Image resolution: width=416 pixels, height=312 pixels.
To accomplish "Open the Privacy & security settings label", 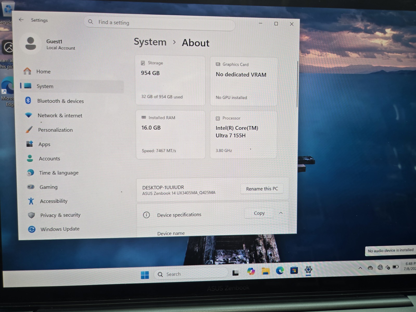I will pyautogui.click(x=60, y=215).
